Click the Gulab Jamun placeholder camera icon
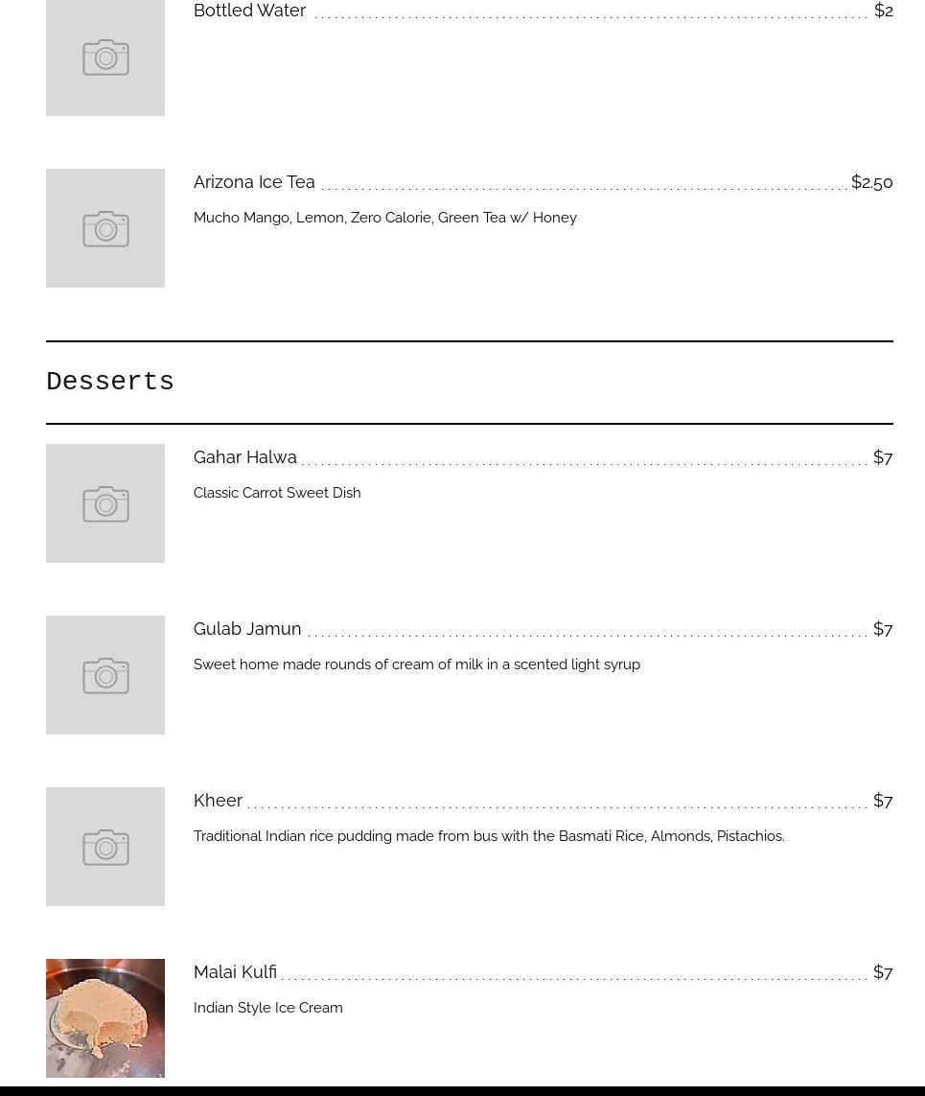 pos(105,675)
